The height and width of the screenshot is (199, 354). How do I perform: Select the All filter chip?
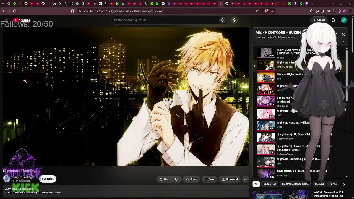[x=256, y=184]
